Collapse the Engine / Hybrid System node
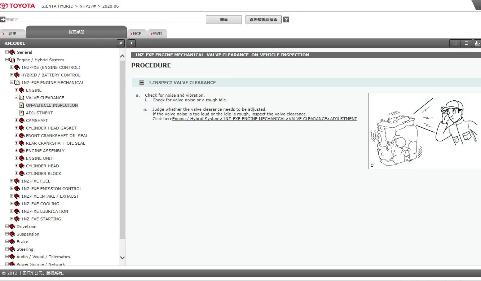This screenshot has height=281, width=481. (x=7, y=60)
